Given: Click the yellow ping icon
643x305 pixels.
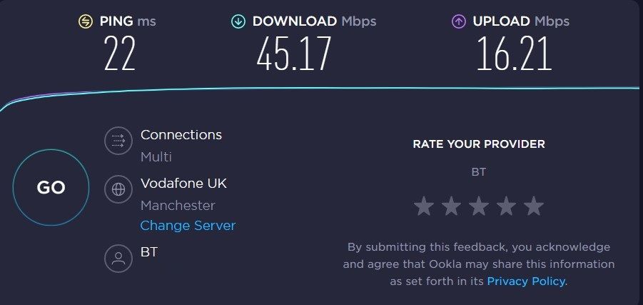Looking at the screenshot, I should (86, 21).
